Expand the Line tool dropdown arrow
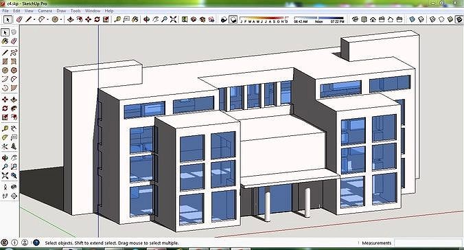 (34, 19)
